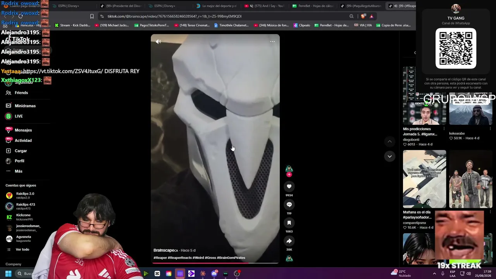Open the comments on this video
Image resolution: width=496 pixels, height=279 pixels.
click(x=289, y=205)
